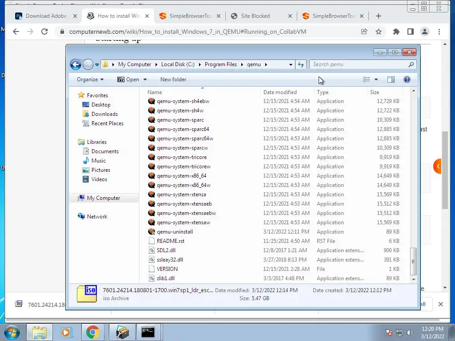Reload the Chrome page

pos(44,32)
